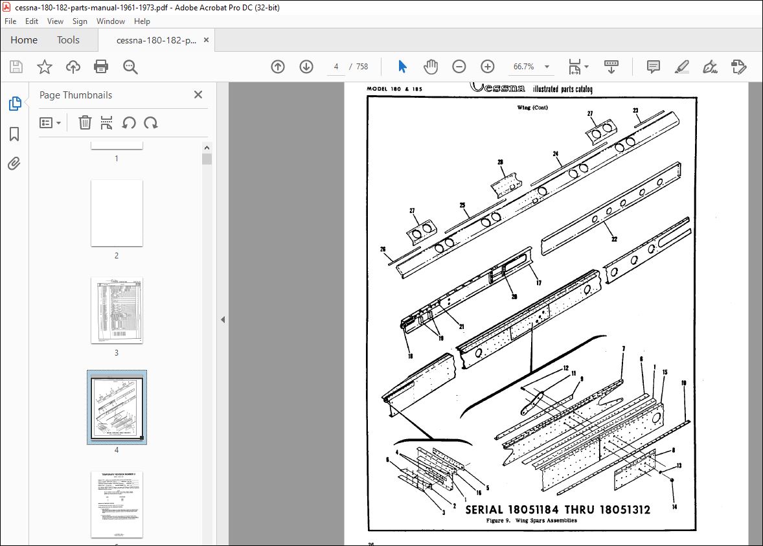Screen dimensions: 763x546
Task: Add file to starred favorites
Action: tap(44, 67)
